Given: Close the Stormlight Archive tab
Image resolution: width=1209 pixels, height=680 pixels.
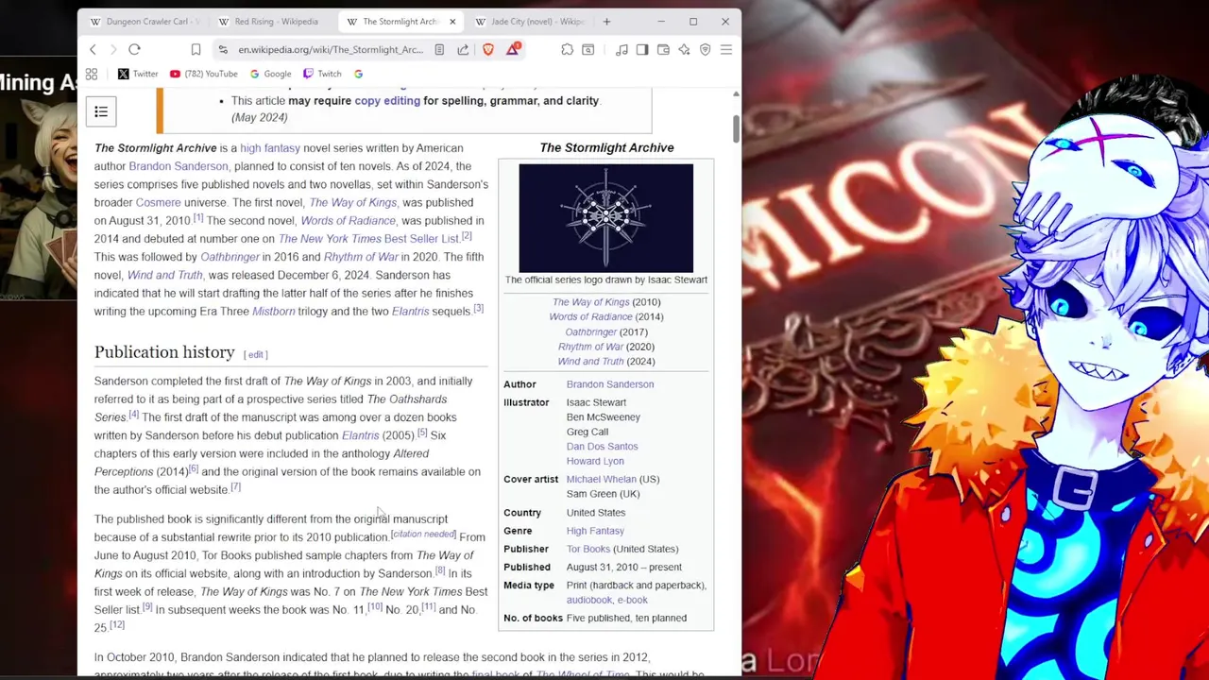Looking at the screenshot, I should pyautogui.click(x=452, y=21).
